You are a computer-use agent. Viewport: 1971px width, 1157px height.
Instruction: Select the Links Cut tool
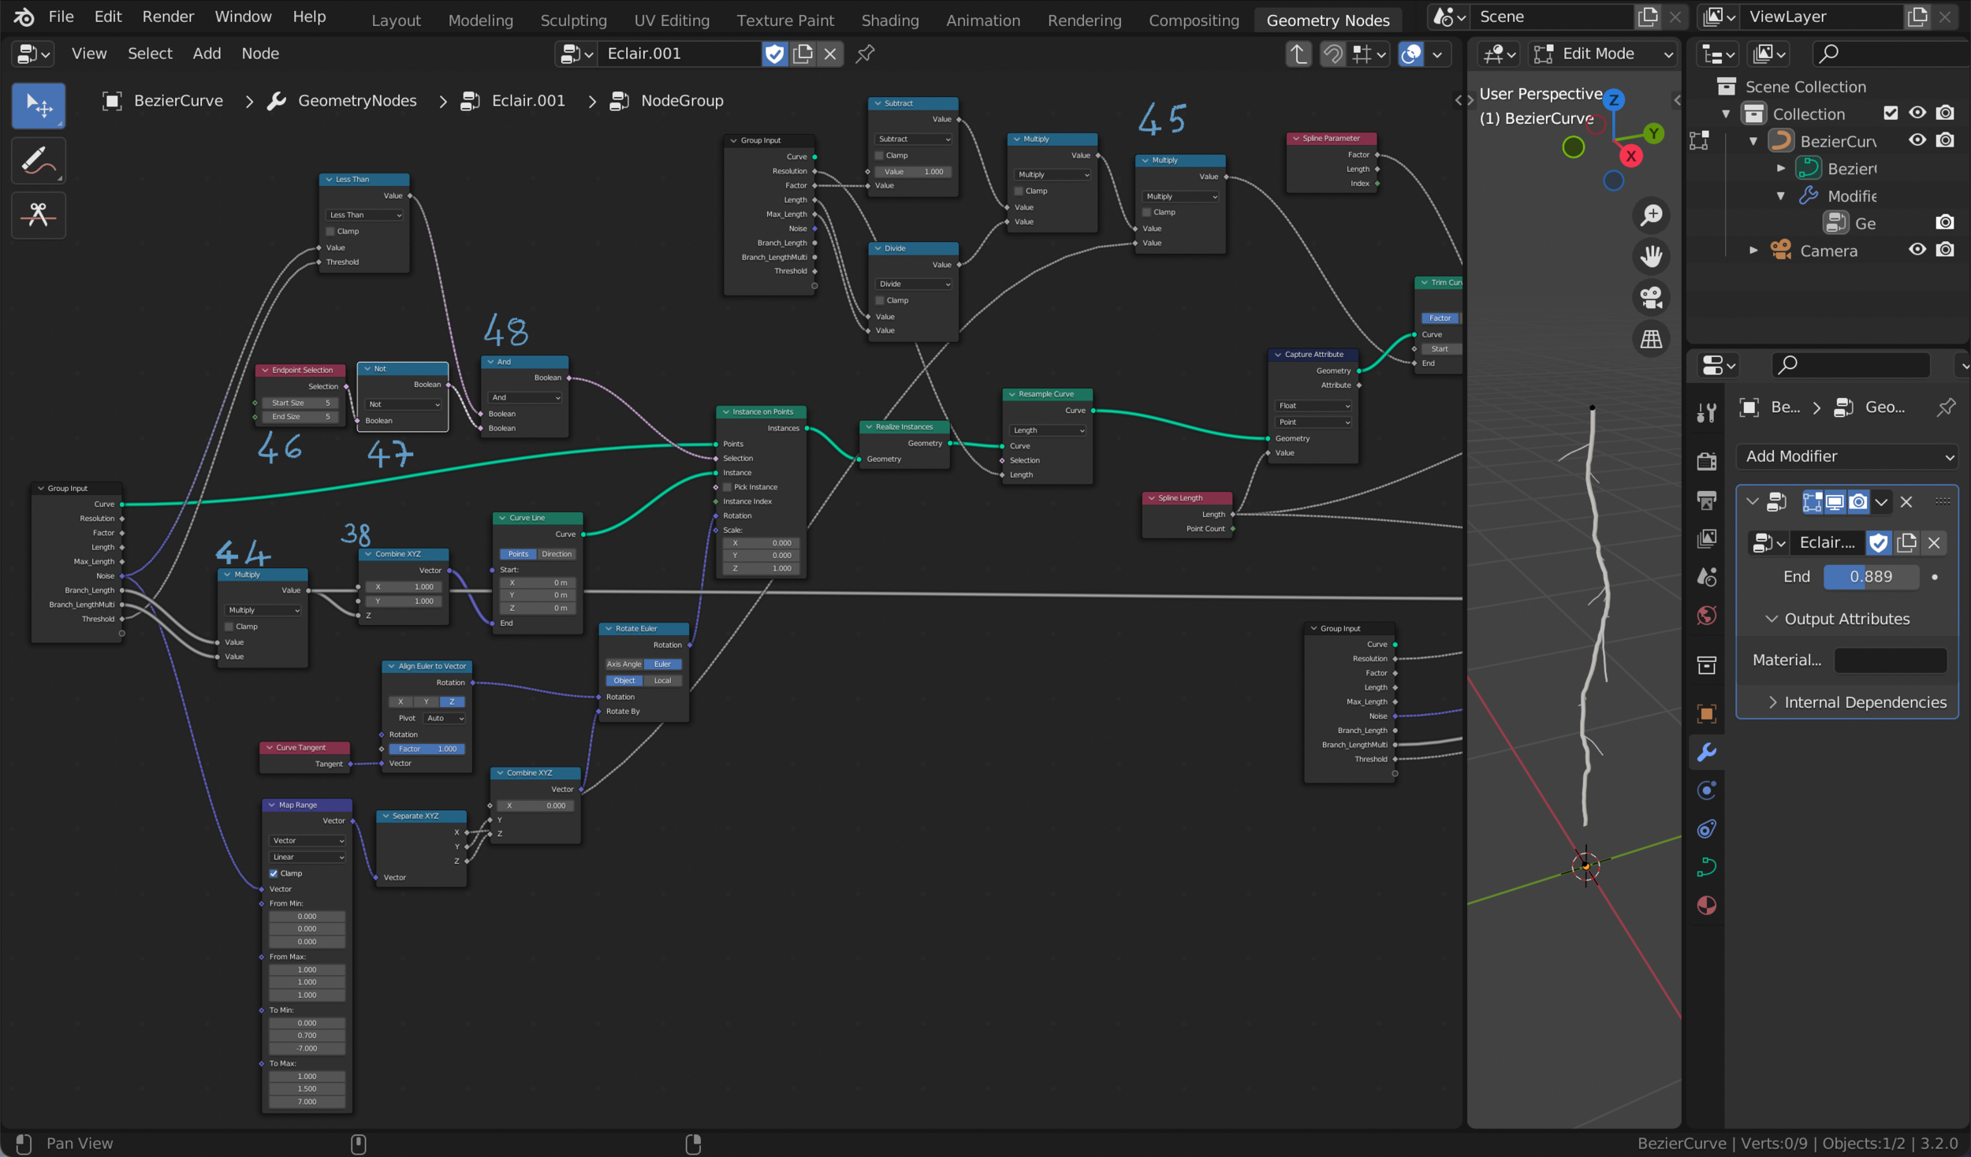click(38, 215)
